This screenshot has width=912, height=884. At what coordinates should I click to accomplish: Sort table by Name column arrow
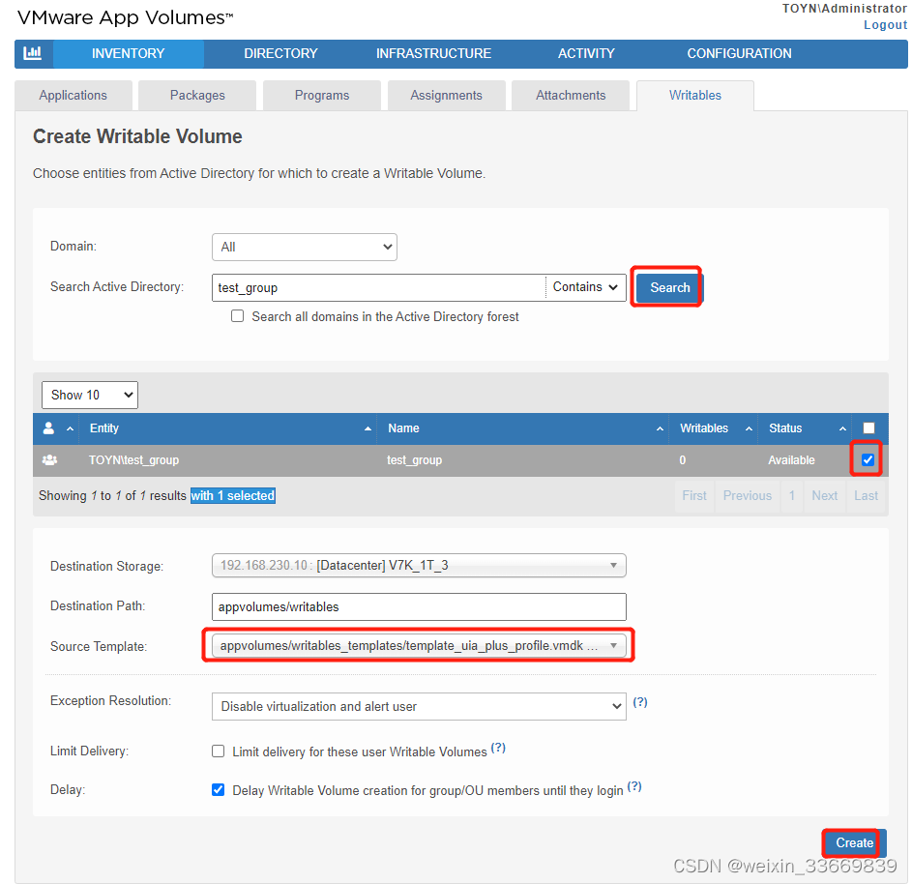click(660, 428)
